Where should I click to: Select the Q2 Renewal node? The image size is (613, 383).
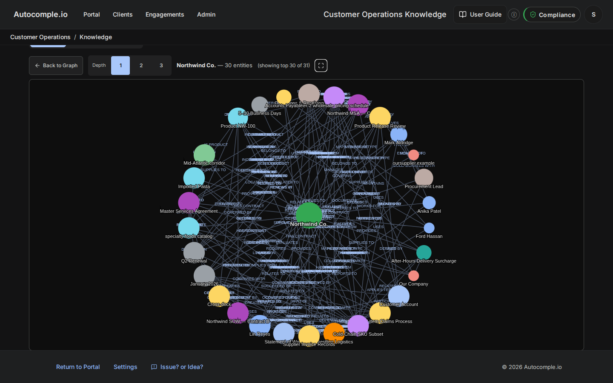[194, 252]
